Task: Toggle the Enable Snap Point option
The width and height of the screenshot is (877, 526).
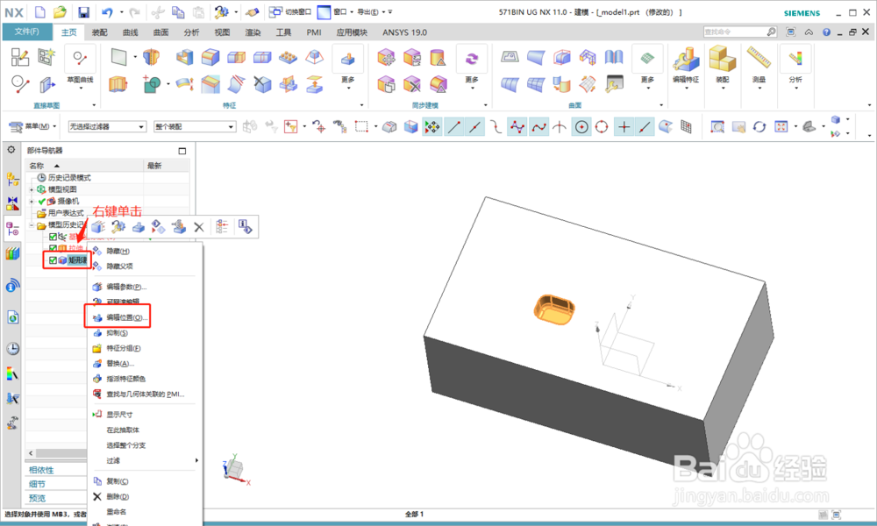Action: coord(432,127)
